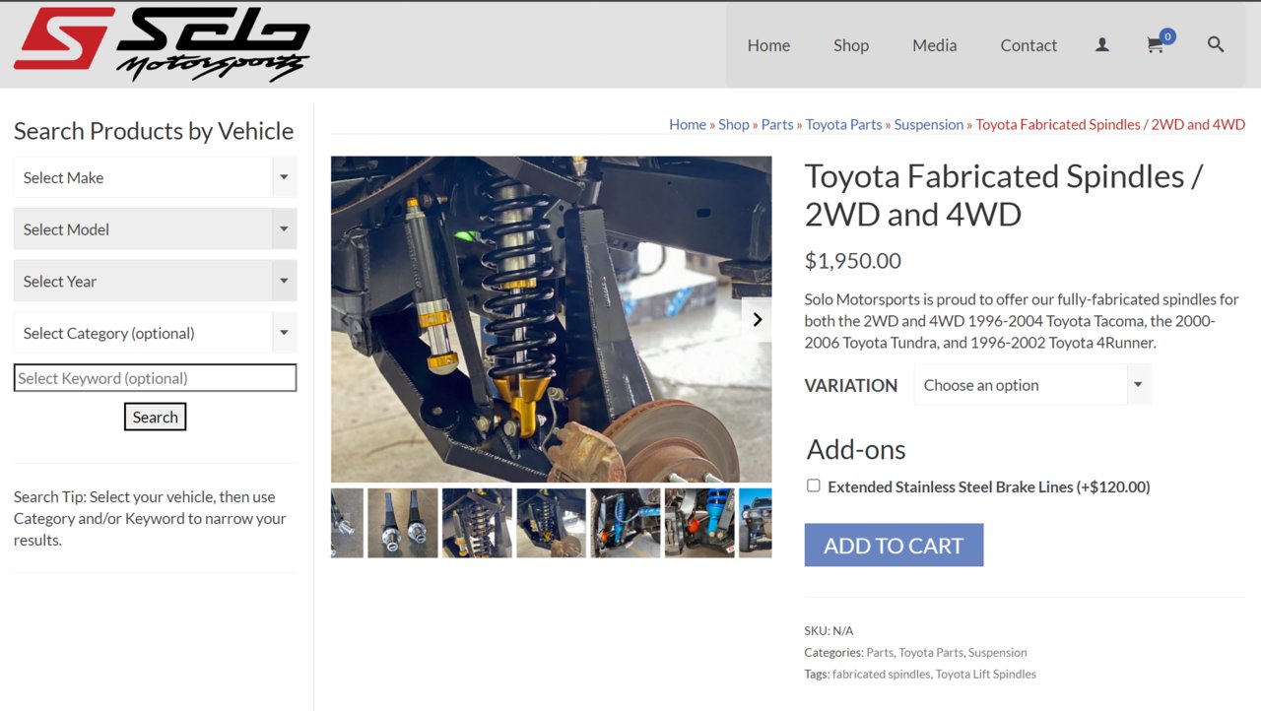Open the Toyota Lift Spindles tag link
Image resolution: width=1261 pixels, height=711 pixels.
pyautogui.click(x=986, y=675)
